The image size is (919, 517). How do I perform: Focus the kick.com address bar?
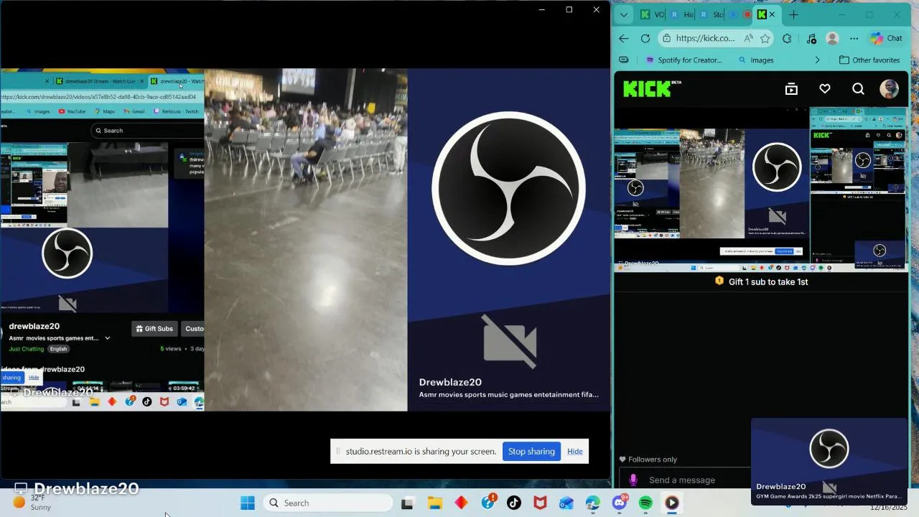click(x=705, y=39)
